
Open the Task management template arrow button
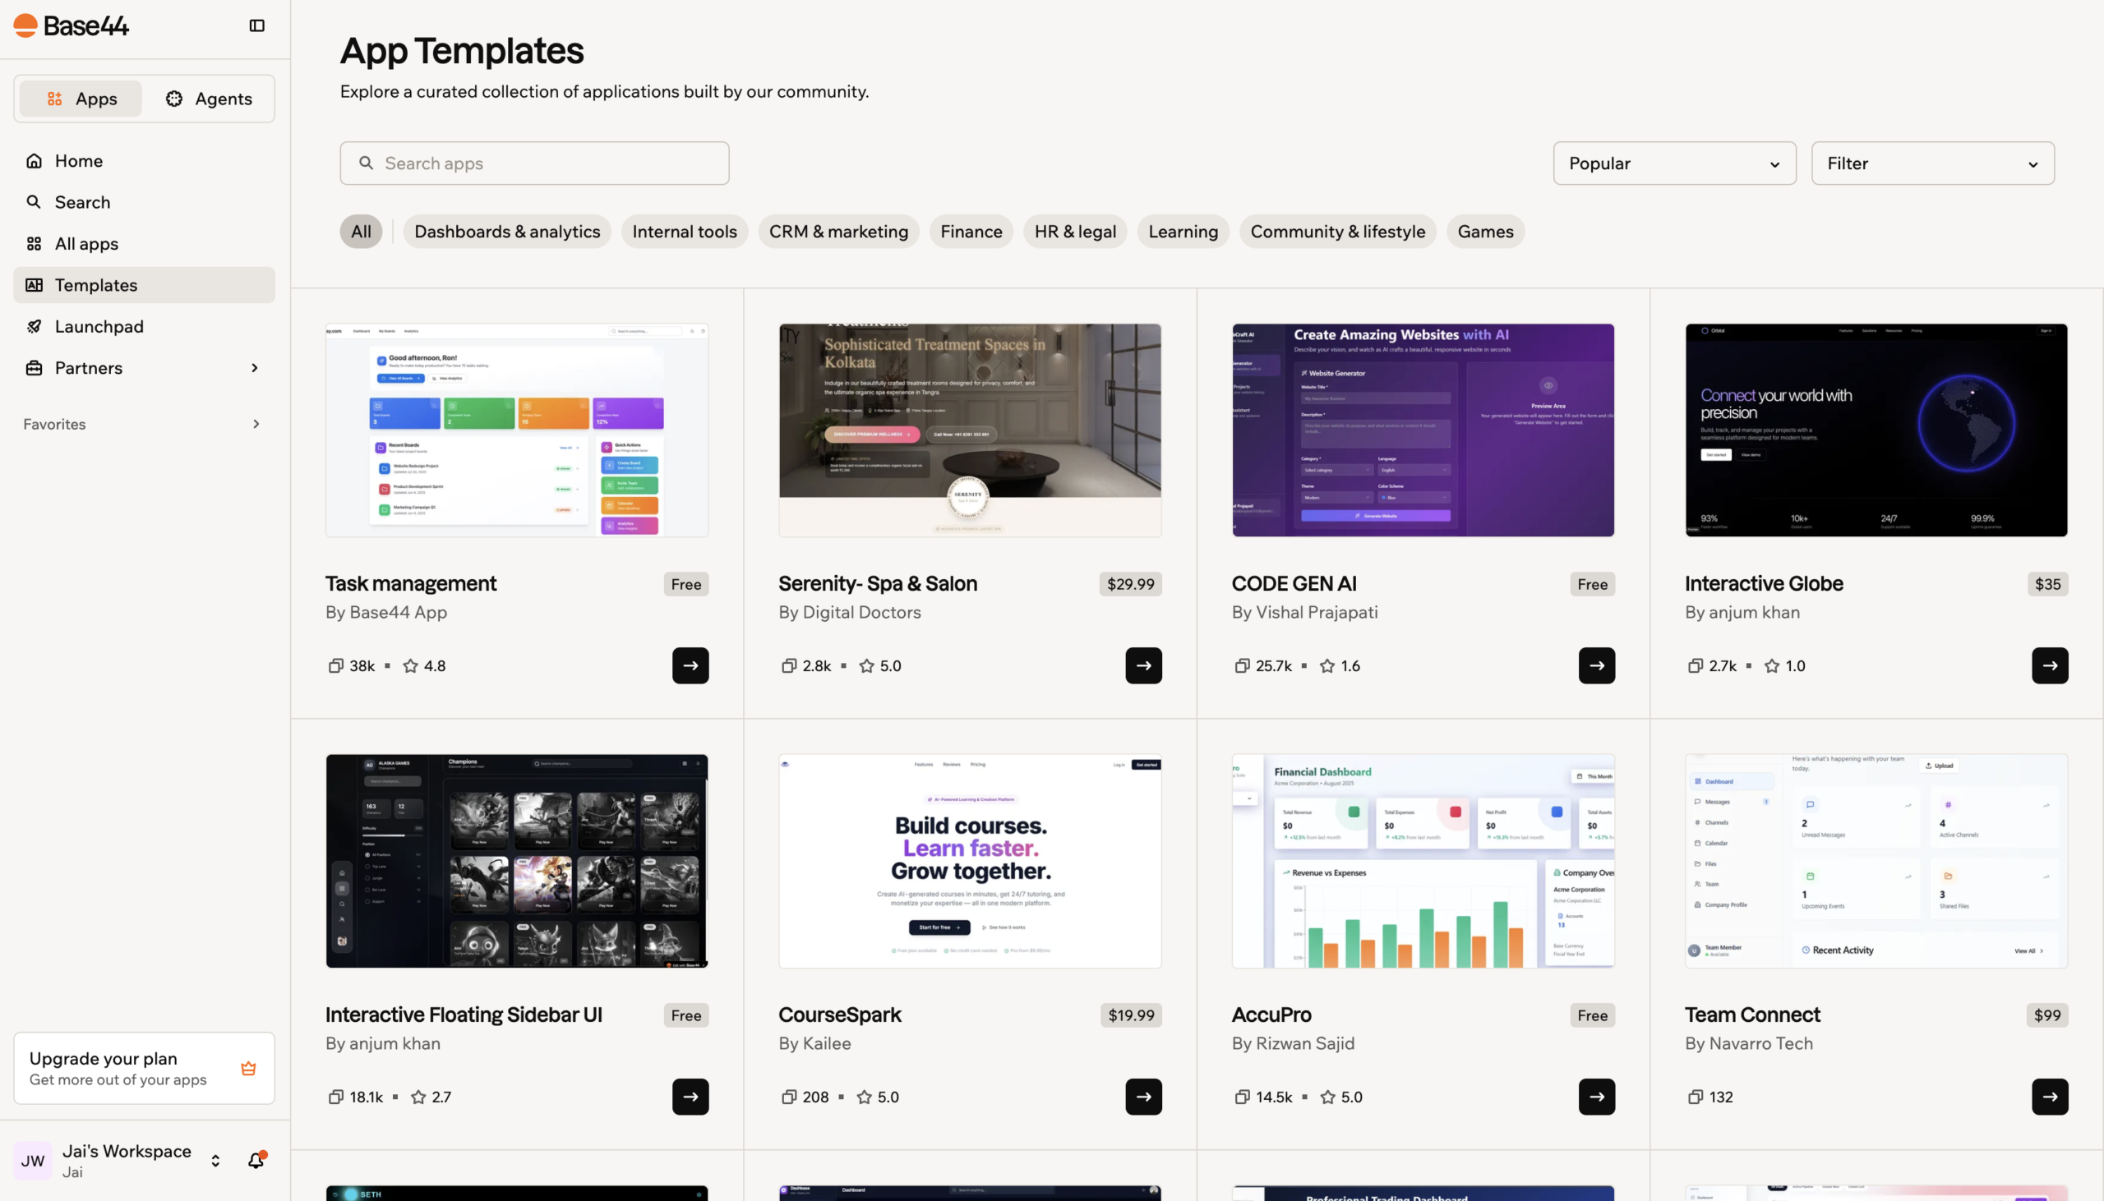690,665
